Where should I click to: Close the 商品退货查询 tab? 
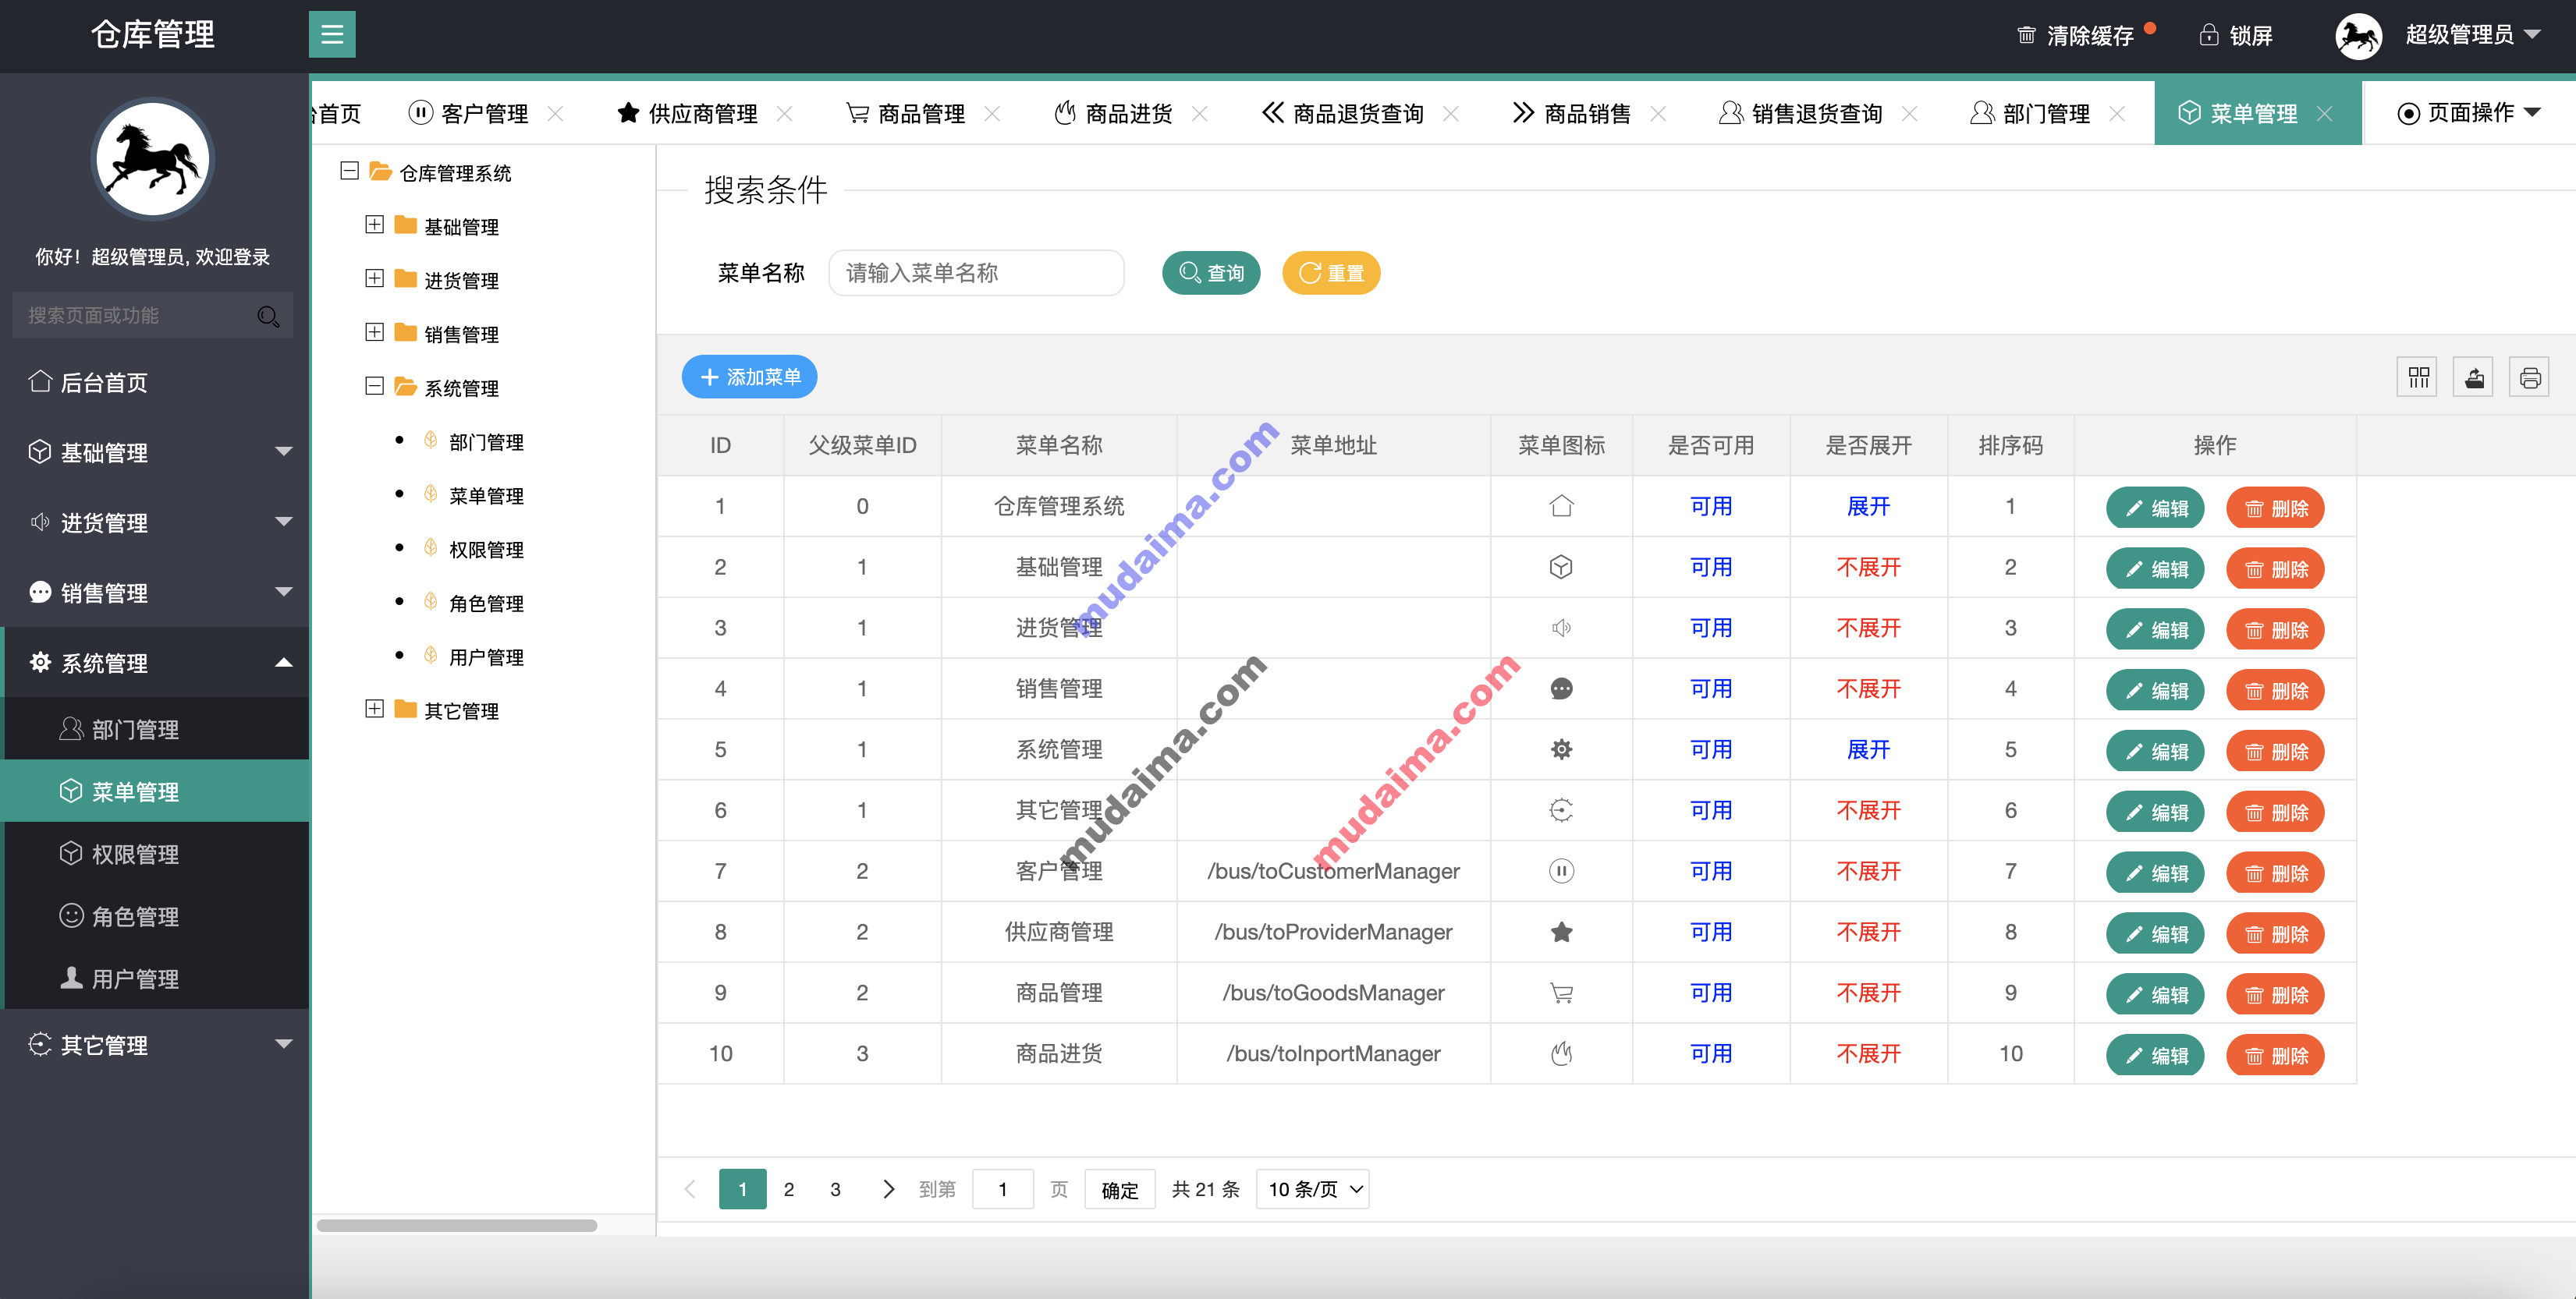[1451, 114]
